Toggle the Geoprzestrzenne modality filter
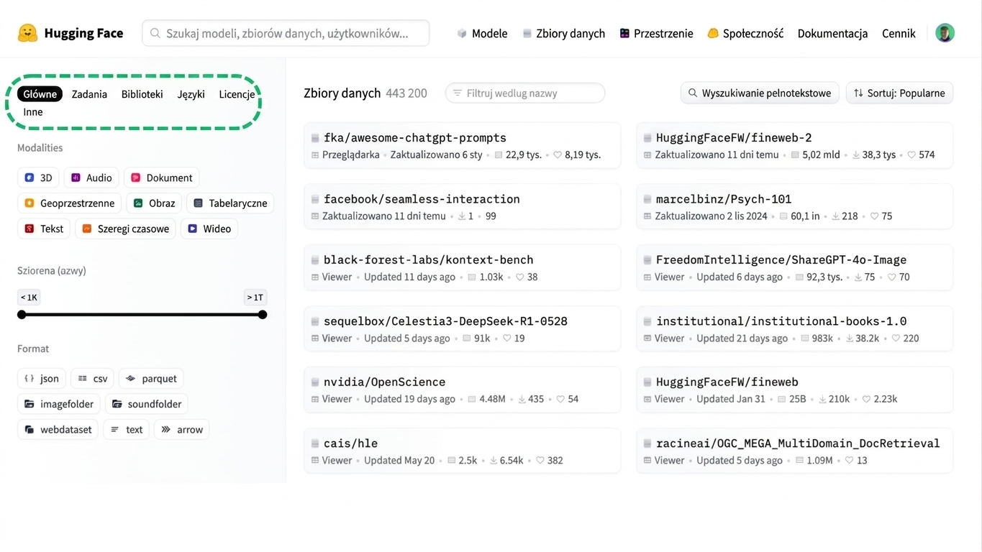This screenshot has height=552, width=982. tap(69, 203)
